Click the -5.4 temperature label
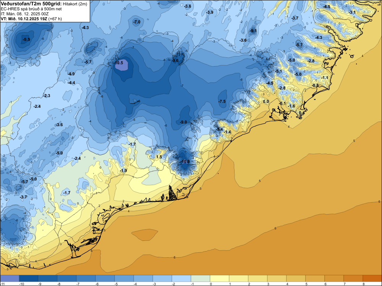382x286 pixels. pos(219,129)
